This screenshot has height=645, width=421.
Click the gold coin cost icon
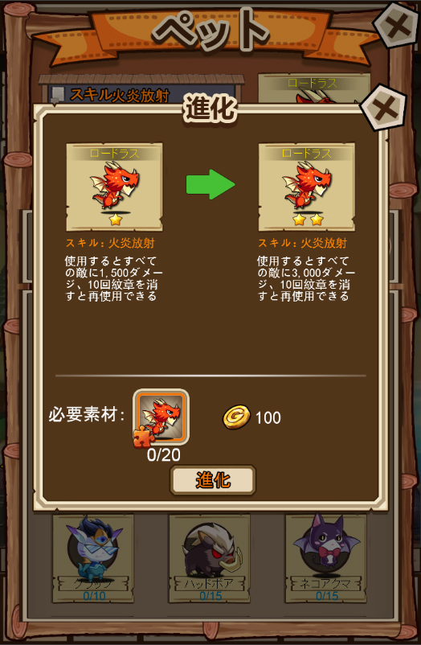click(x=236, y=417)
